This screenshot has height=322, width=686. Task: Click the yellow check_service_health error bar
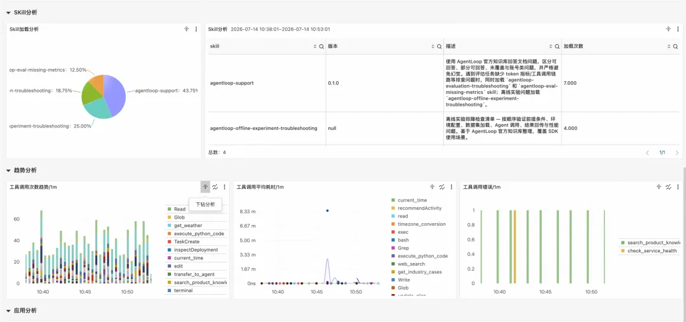[515, 247]
